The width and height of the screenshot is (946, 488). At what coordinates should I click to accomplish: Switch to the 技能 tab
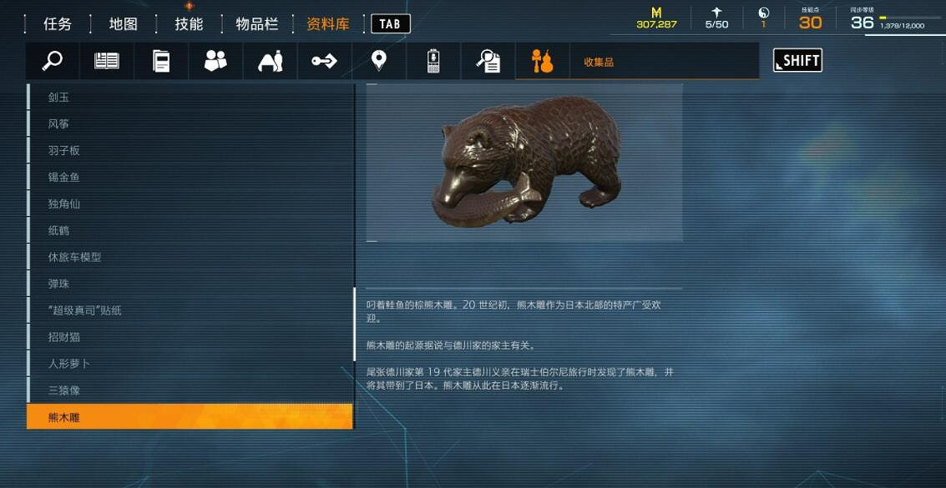click(189, 24)
